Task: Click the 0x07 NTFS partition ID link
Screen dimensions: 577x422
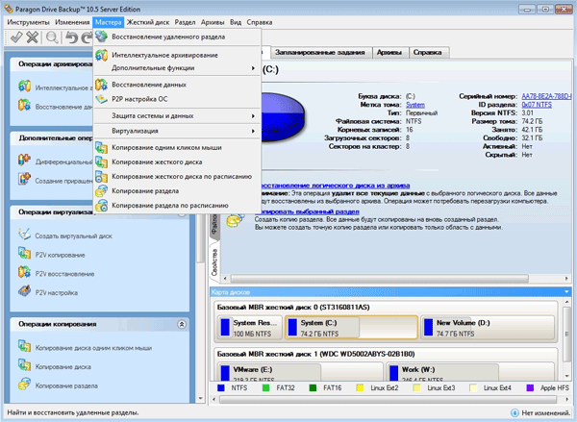Action: click(537, 105)
